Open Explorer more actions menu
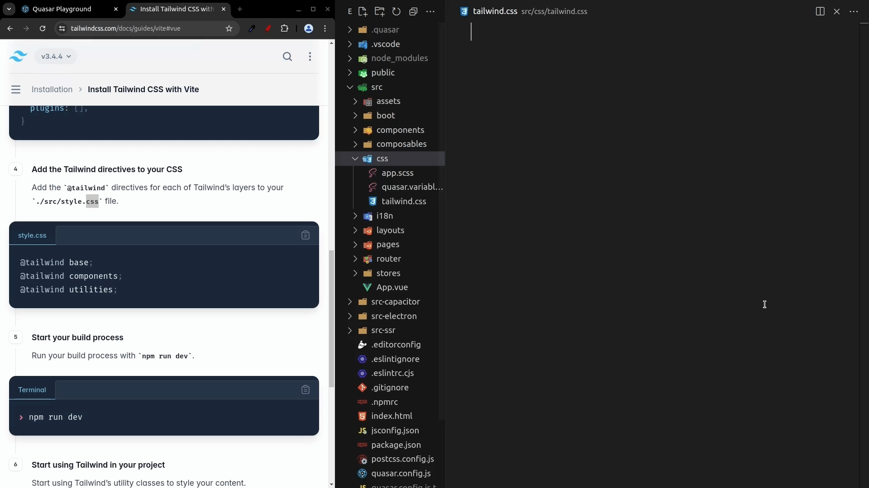The width and height of the screenshot is (869, 488). pyautogui.click(x=430, y=12)
